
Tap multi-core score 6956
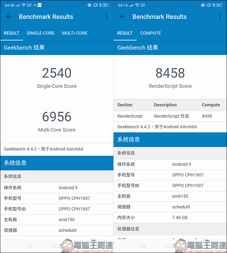[x=57, y=117]
